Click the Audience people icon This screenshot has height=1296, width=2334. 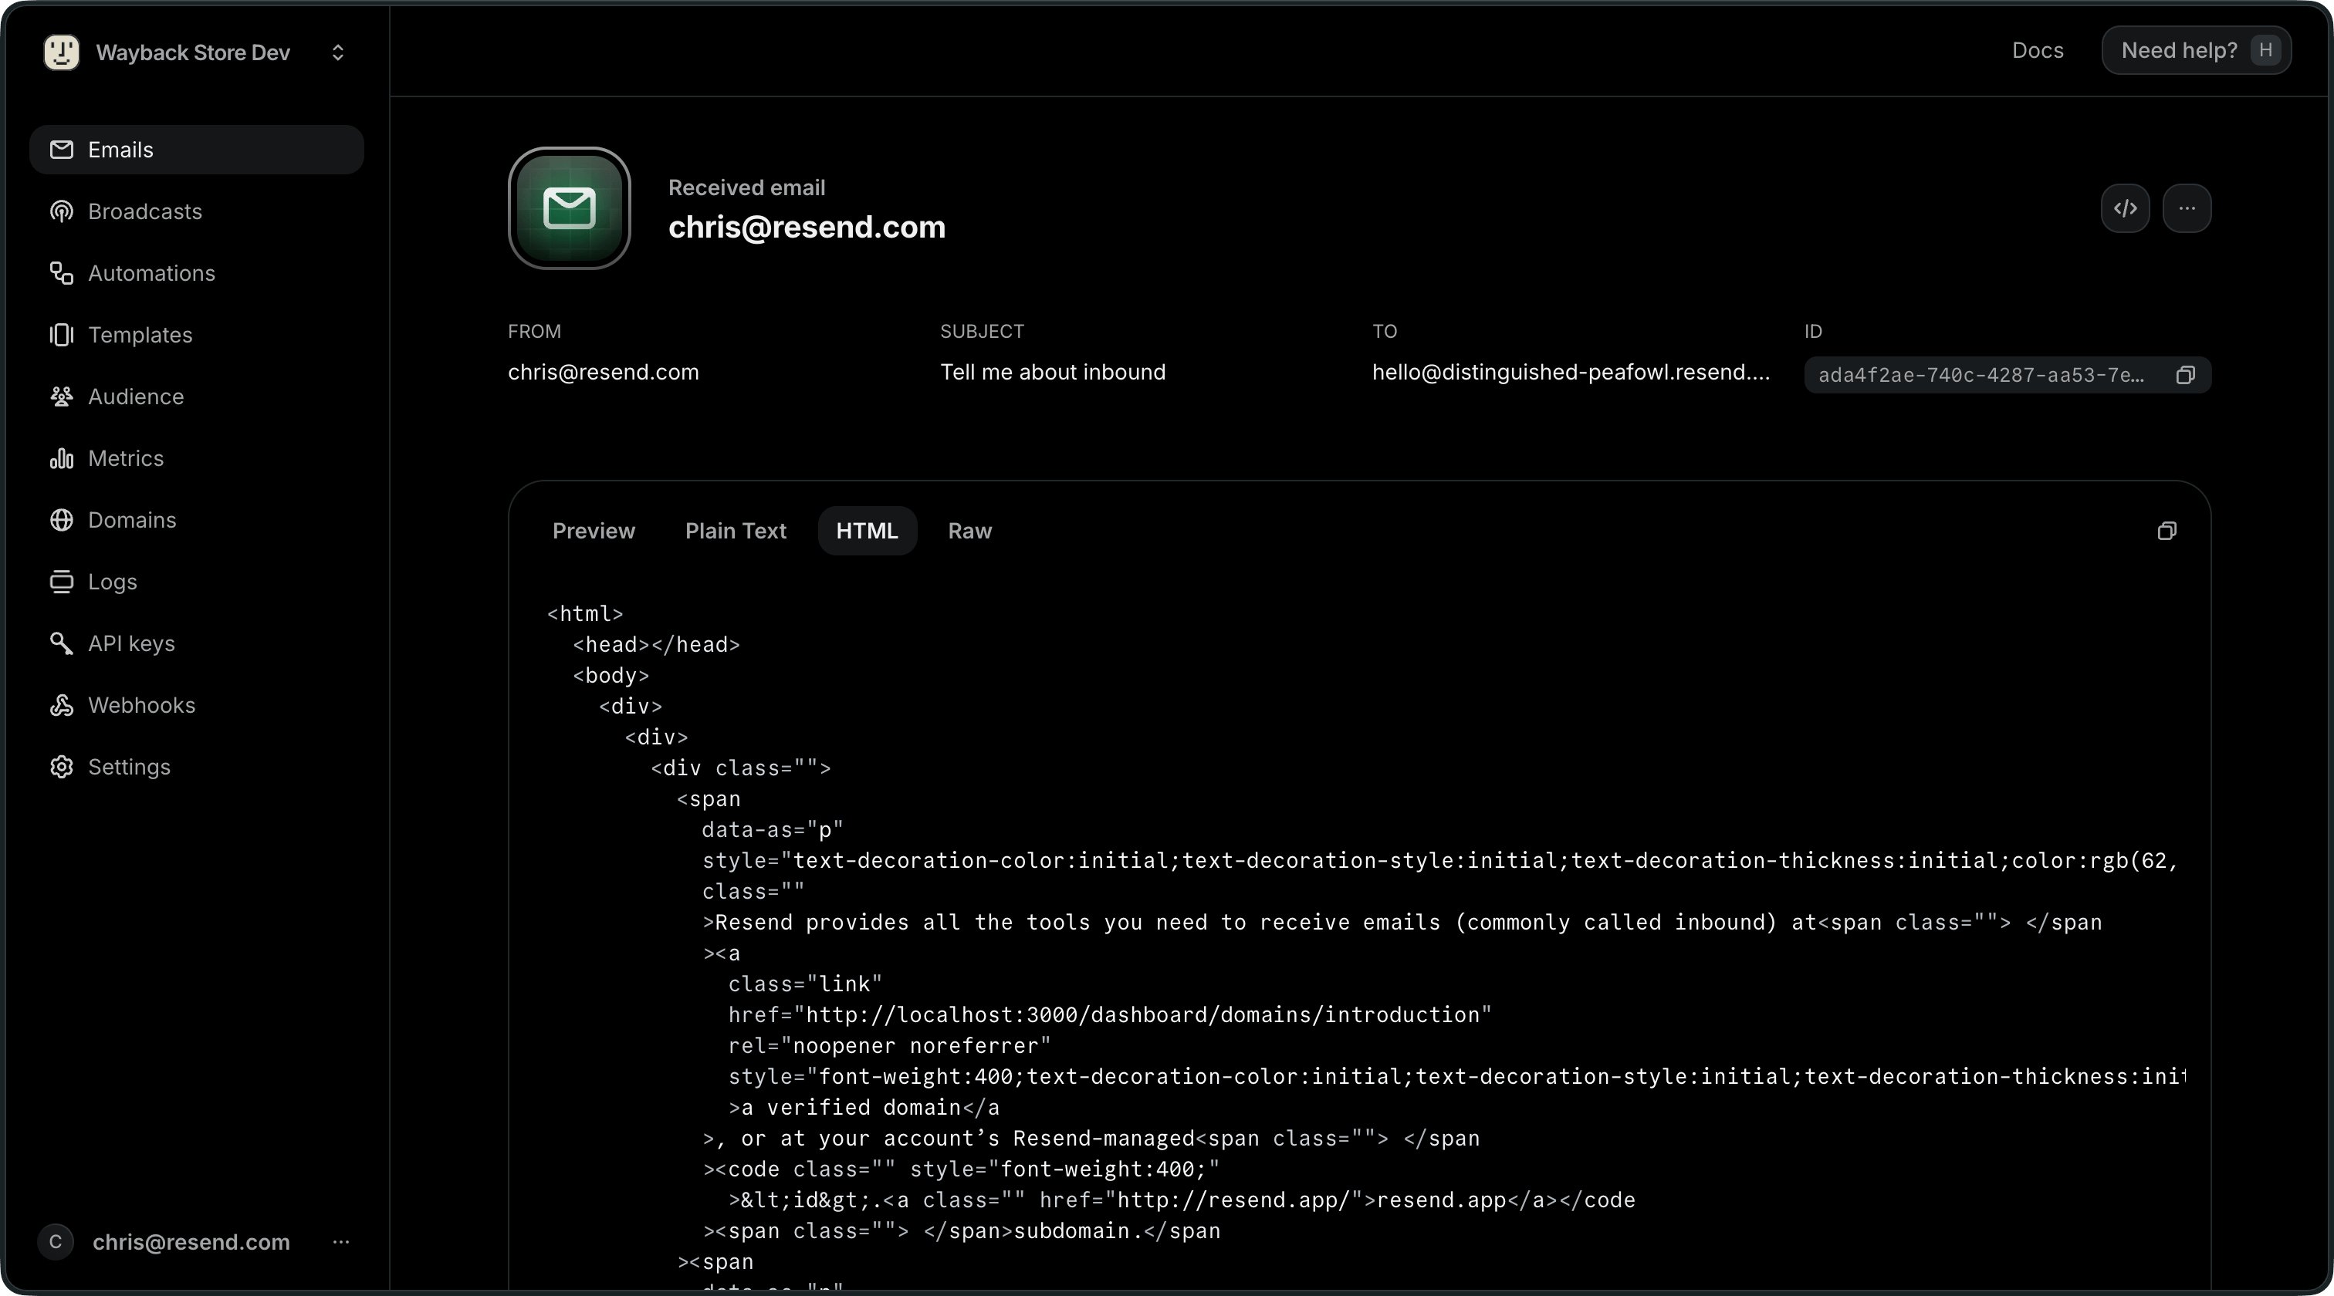click(62, 396)
